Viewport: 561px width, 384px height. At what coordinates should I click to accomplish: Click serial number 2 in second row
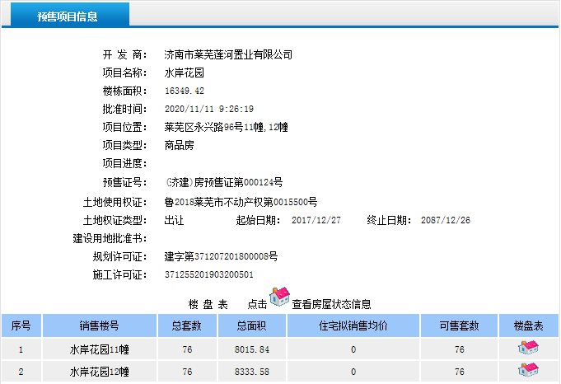point(21,372)
